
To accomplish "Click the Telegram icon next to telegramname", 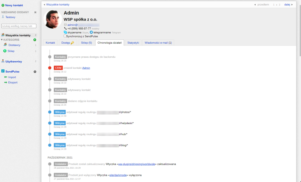I will point(91,33).
